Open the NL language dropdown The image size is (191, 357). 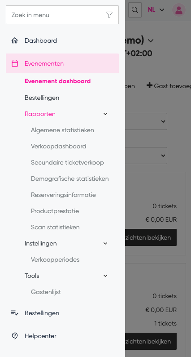tap(156, 10)
